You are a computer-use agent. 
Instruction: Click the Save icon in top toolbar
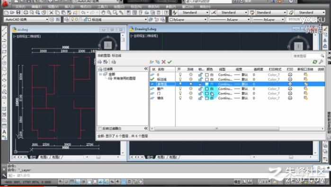coord(18,12)
